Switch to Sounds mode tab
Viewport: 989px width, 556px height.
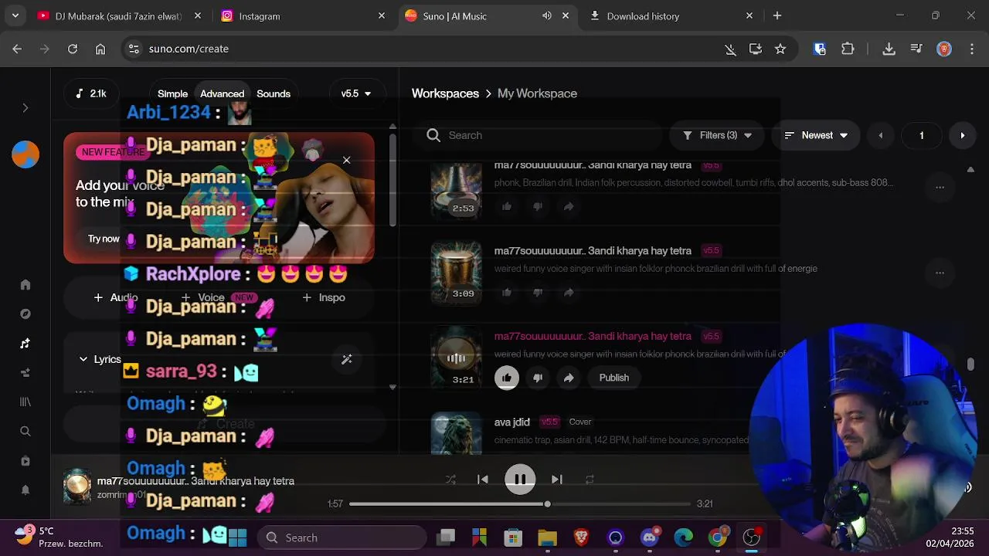point(274,93)
